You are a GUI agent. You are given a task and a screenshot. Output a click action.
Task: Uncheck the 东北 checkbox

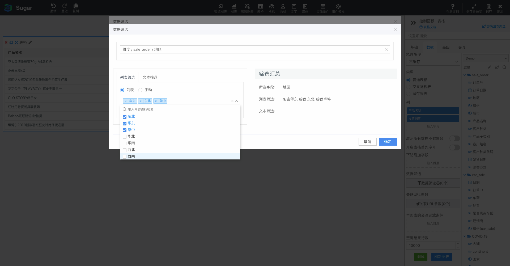pos(125,117)
